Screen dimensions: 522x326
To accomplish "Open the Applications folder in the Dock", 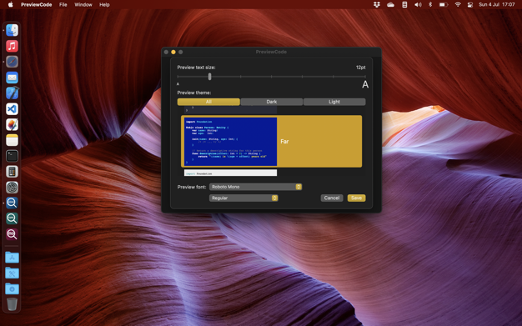I will coord(12,257).
